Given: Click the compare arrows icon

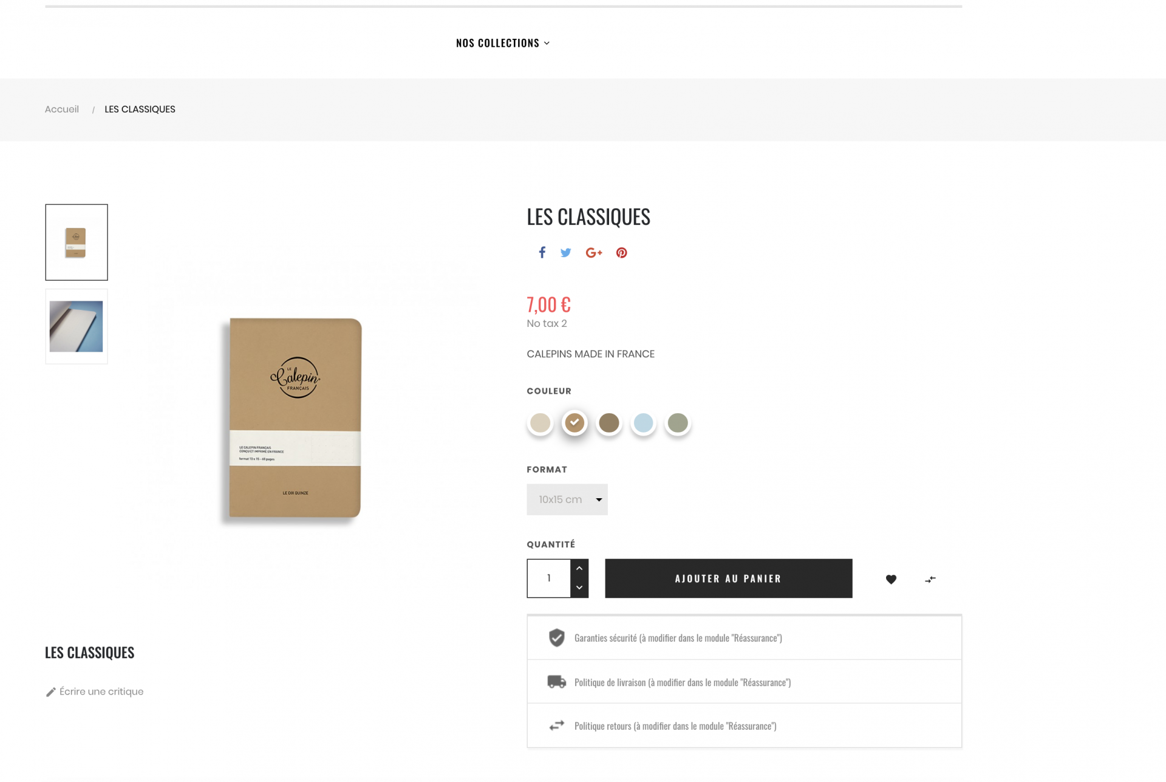Looking at the screenshot, I should point(930,580).
